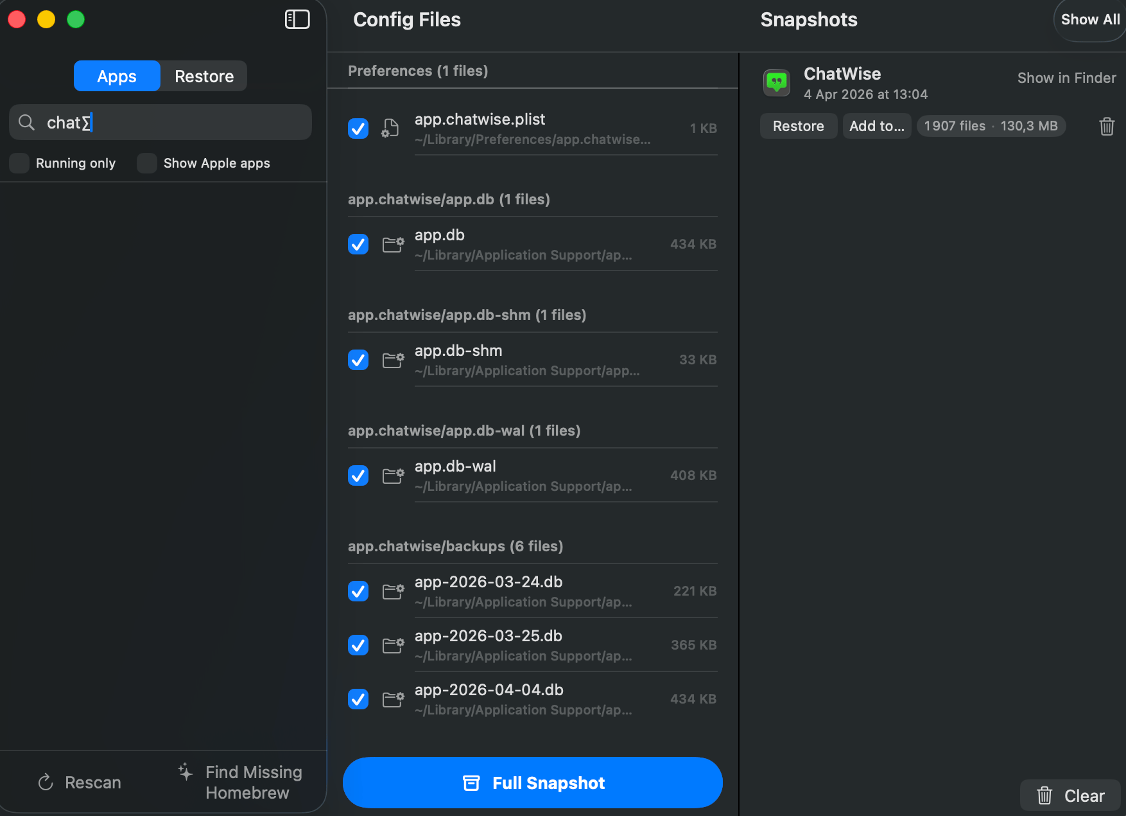
Task: Click the folder icon beside app.db
Action: (x=393, y=244)
